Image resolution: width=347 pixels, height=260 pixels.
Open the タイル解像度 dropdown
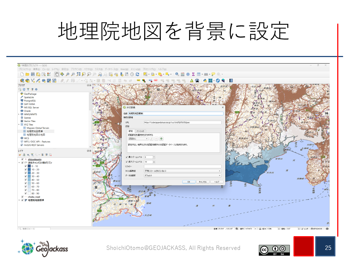(x=183, y=171)
